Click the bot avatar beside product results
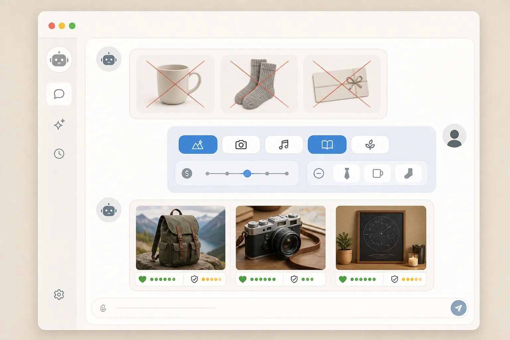Screen dimensions: 510x340 pos(109,210)
